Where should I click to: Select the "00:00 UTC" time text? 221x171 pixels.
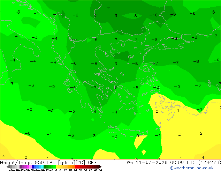click(x=183, y=163)
